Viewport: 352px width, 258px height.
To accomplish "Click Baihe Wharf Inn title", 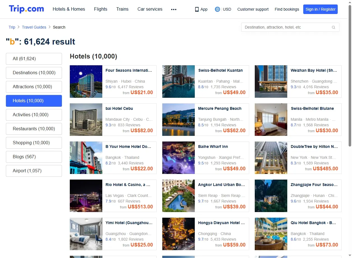I will (x=213, y=147).
